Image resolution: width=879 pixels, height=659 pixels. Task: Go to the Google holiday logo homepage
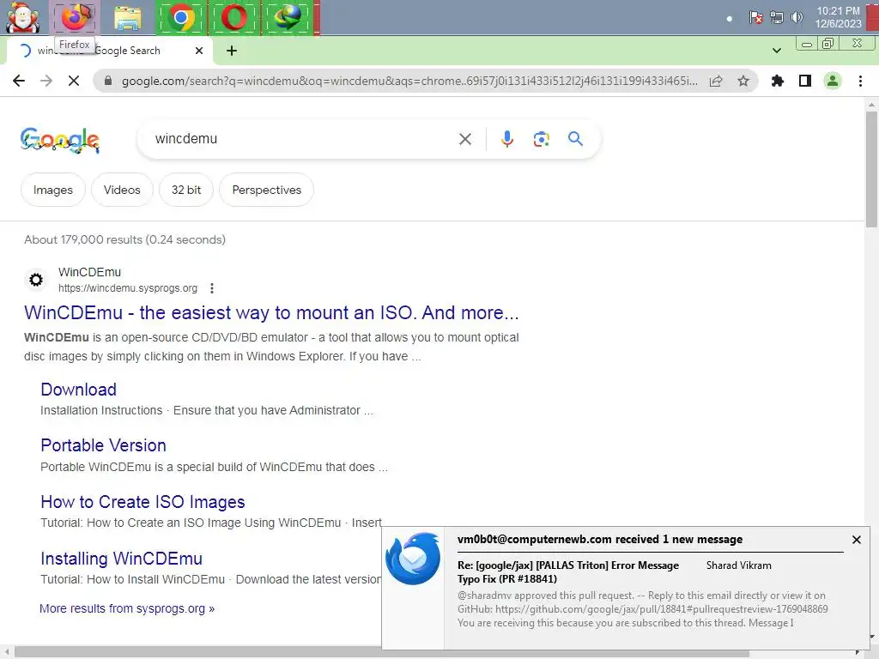point(60,140)
